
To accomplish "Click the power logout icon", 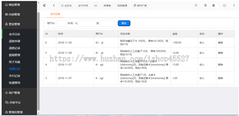I will tap(224, 5).
